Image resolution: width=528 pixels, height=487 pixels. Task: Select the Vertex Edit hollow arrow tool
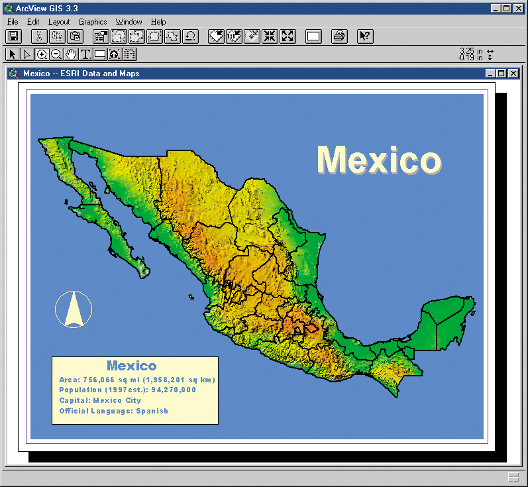click(27, 54)
